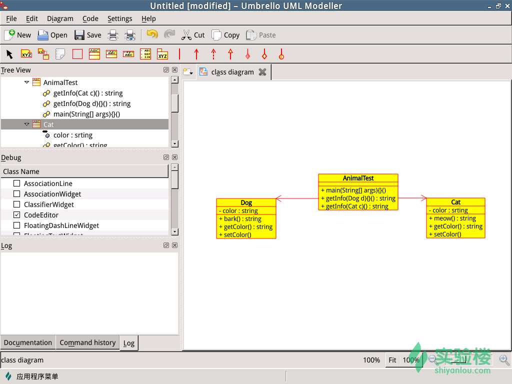Click the Fit zoom button
Viewport: 512px width, 384px height.
coord(392,360)
